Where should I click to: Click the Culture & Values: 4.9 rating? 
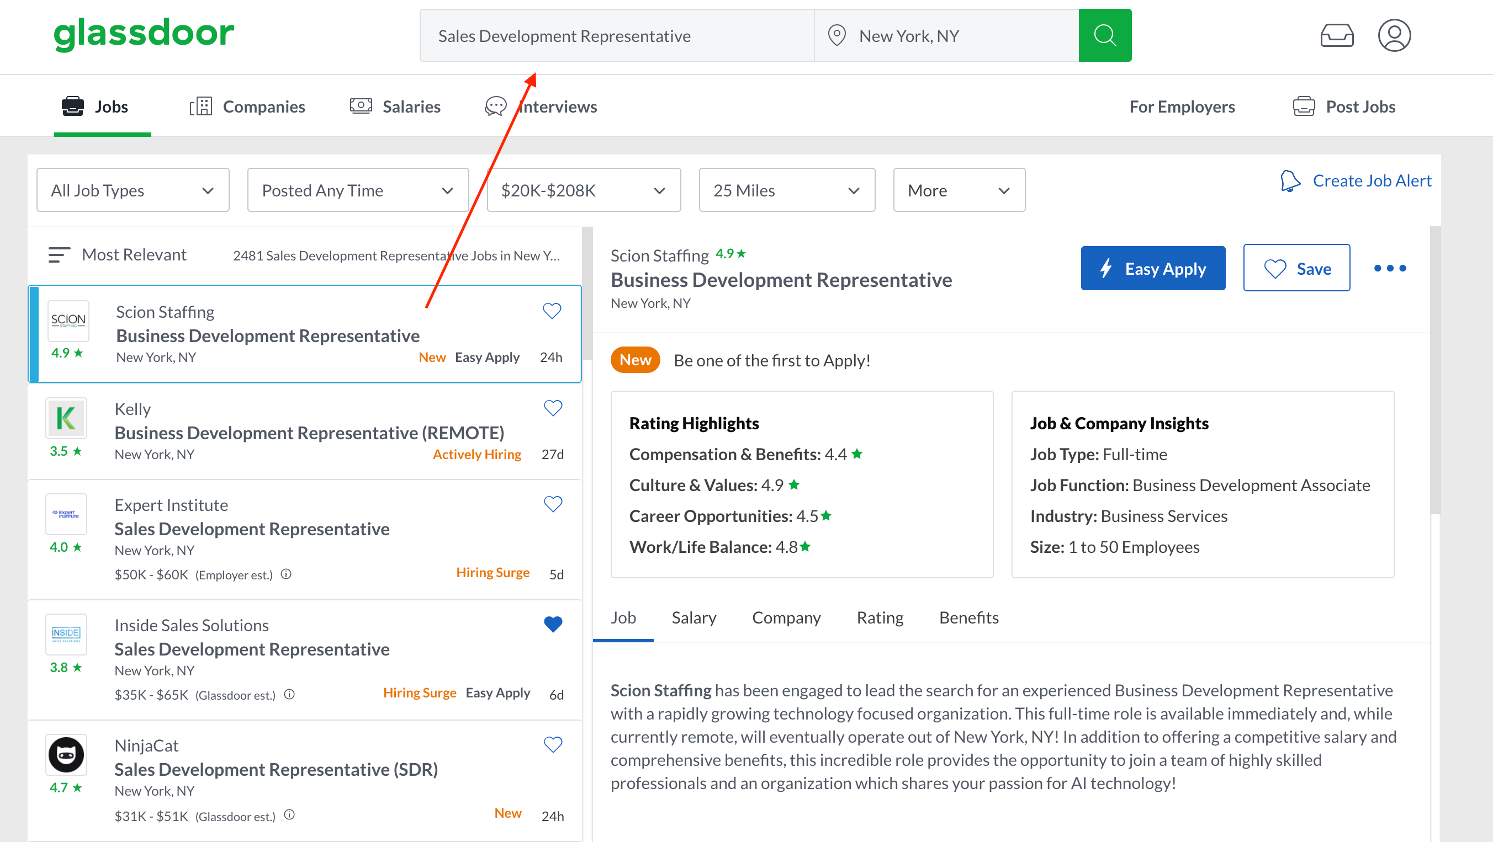714,484
